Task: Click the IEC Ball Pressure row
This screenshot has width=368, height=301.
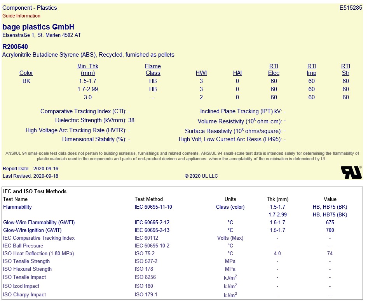Action: pos(182,246)
